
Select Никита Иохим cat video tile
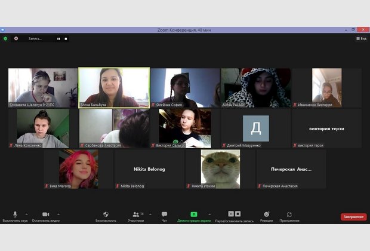click(x=220, y=169)
